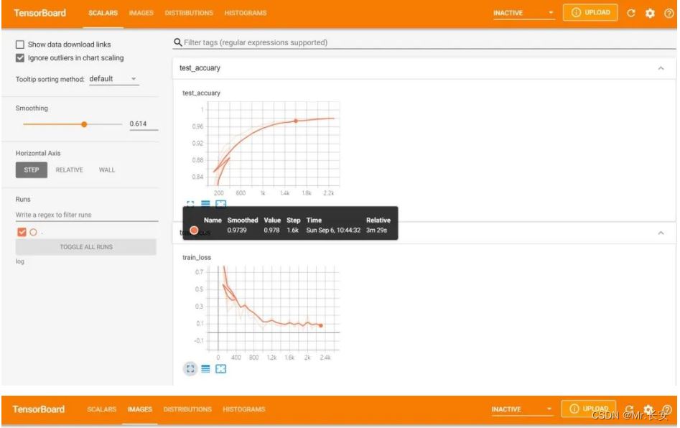
Task: Expand train_loss chart to full size
Action: (x=190, y=368)
